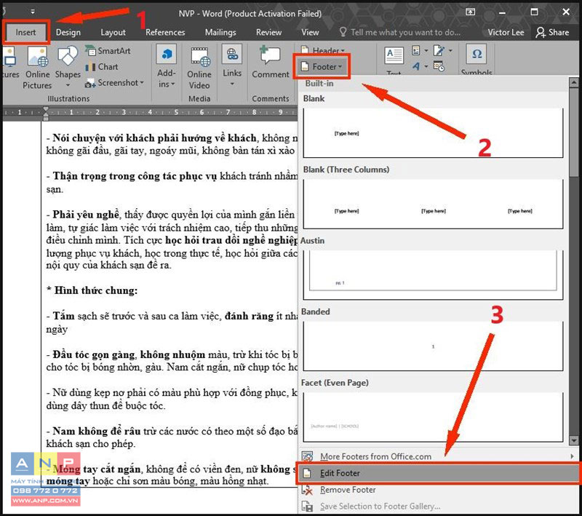Choose the Banded footer style
Screen dimensions: 582x516
pos(433,346)
